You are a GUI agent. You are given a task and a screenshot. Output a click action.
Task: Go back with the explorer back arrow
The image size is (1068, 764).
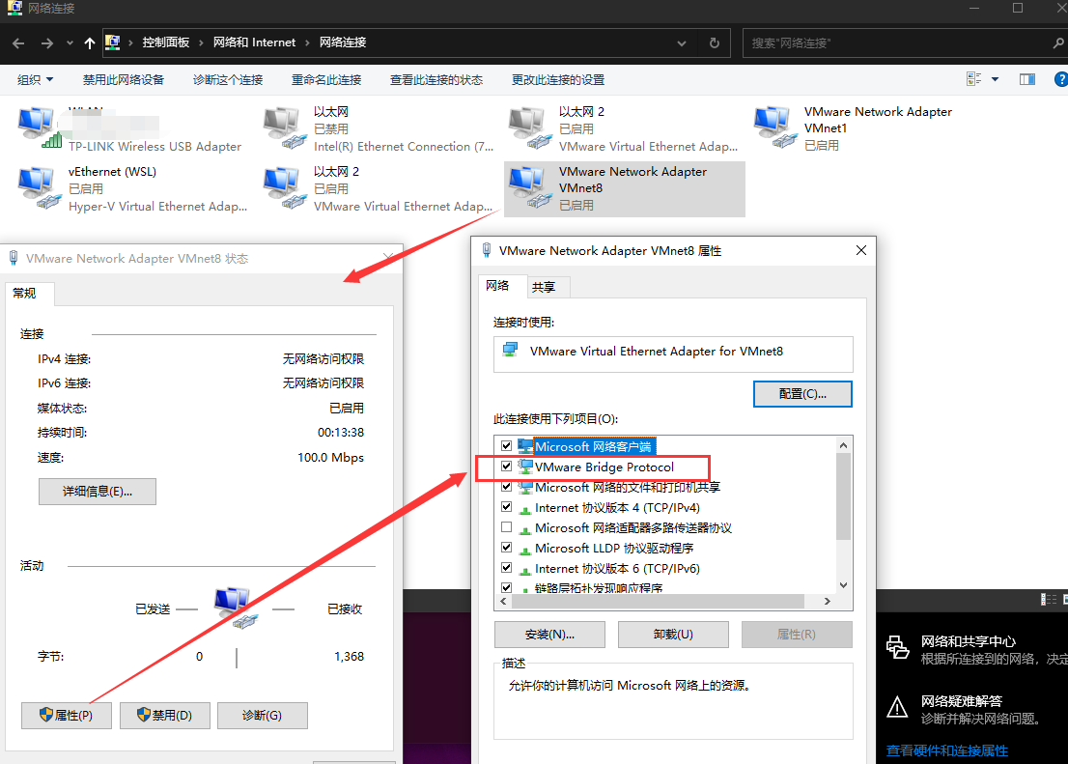point(18,42)
